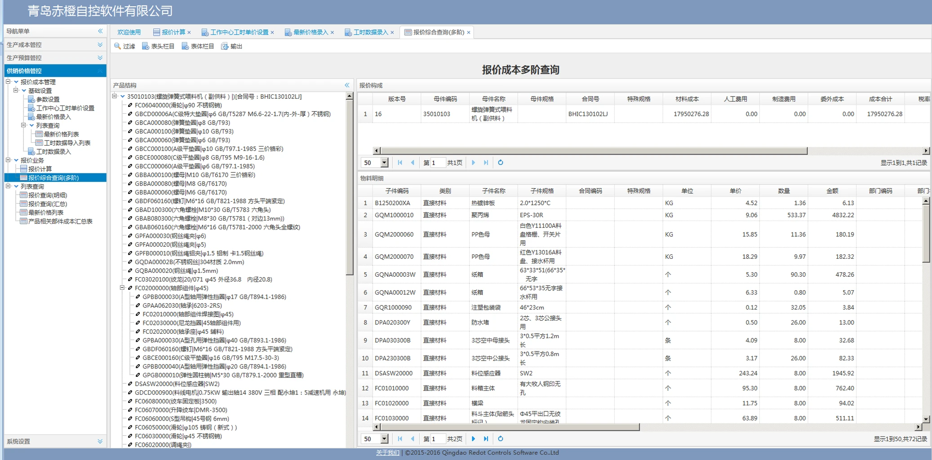Image resolution: width=932 pixels, height=460 pixels.
Task: Collapse the FC02000000 轴部组件 tree node
Action: 122,288
